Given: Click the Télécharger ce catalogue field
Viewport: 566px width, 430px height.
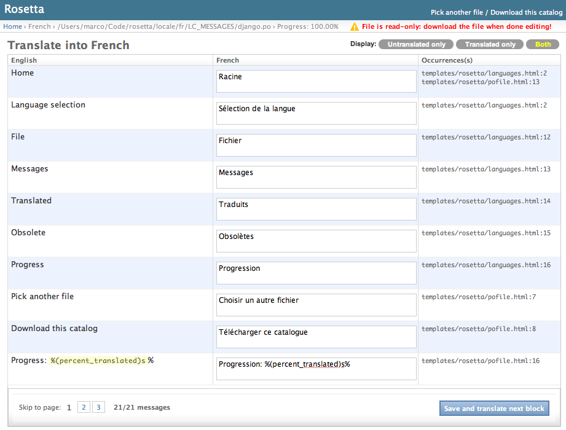Looking at the screenshot, I should pos(316,337).
